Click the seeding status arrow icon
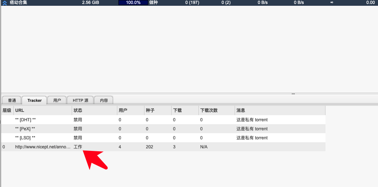378x187 pixels. [x=5, y=3]
